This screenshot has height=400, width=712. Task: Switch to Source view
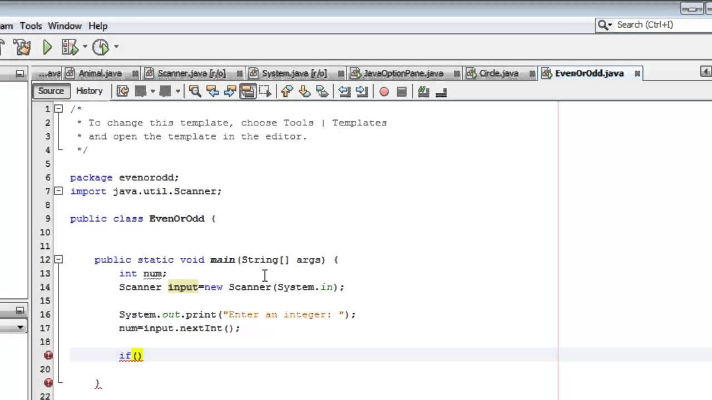click(51, 91)
